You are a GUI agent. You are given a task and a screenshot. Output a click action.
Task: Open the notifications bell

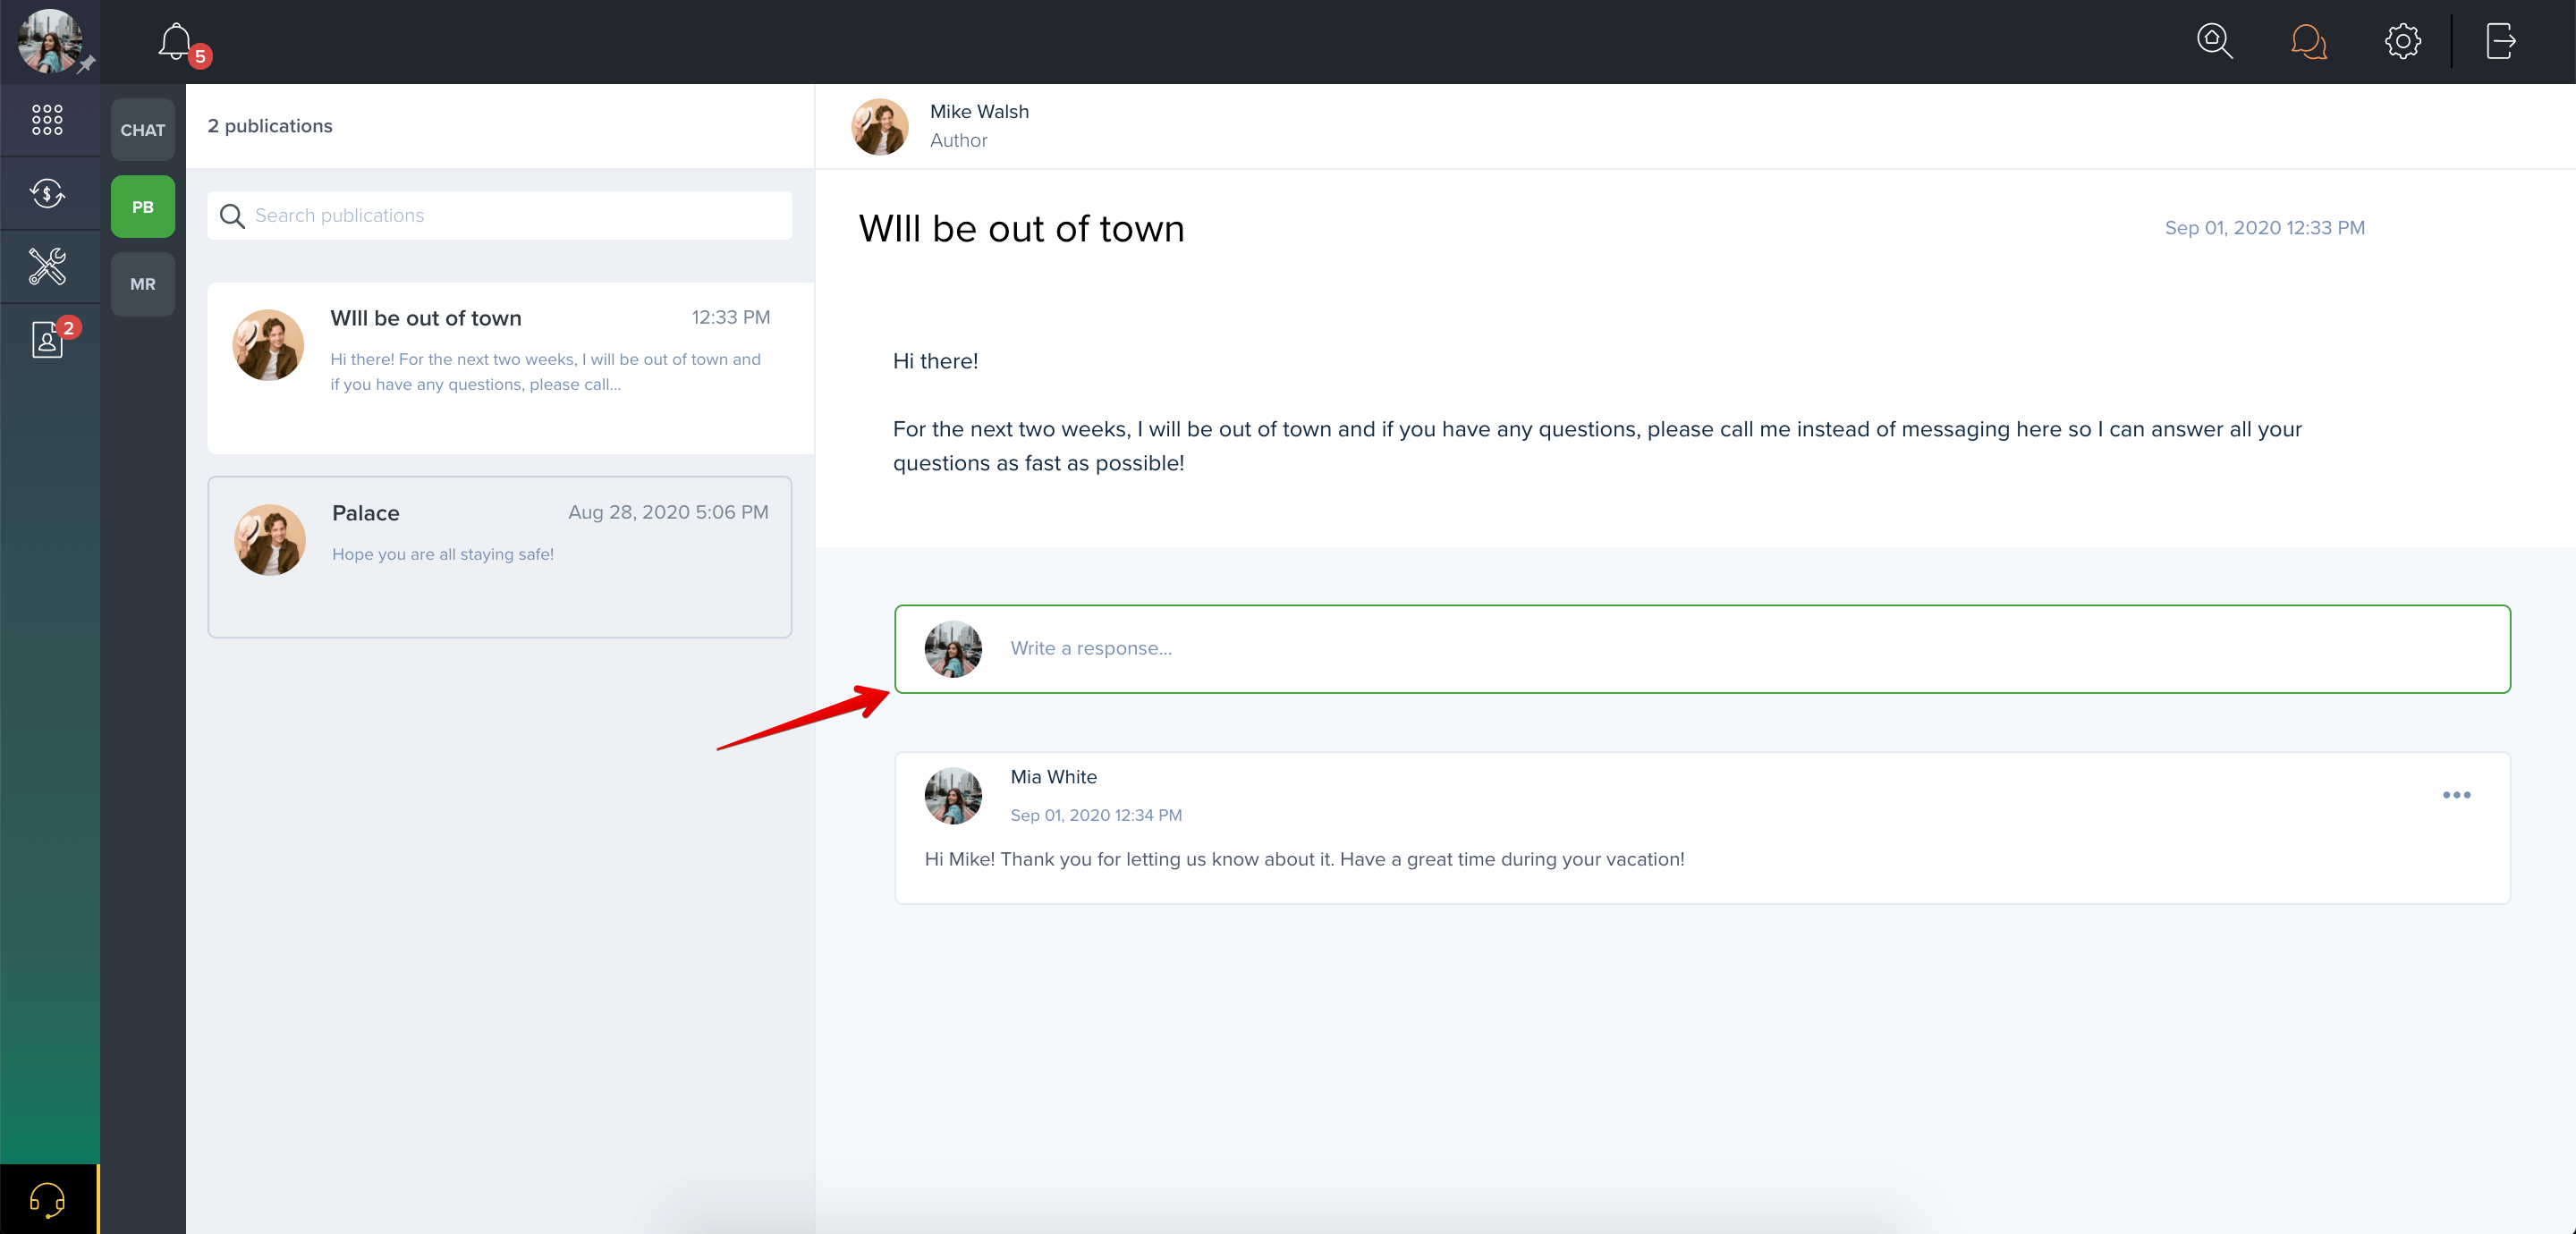coord(176,41)
